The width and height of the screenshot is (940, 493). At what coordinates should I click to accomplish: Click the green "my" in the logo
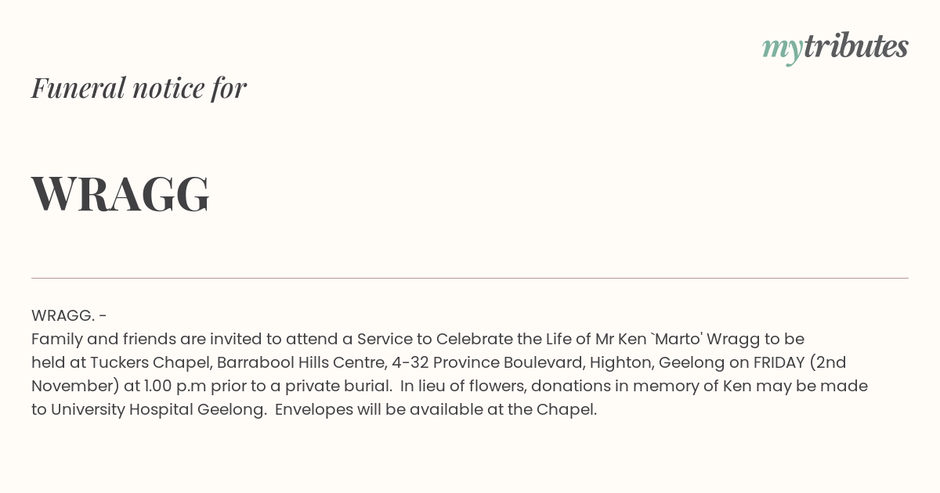coord(782,50)
